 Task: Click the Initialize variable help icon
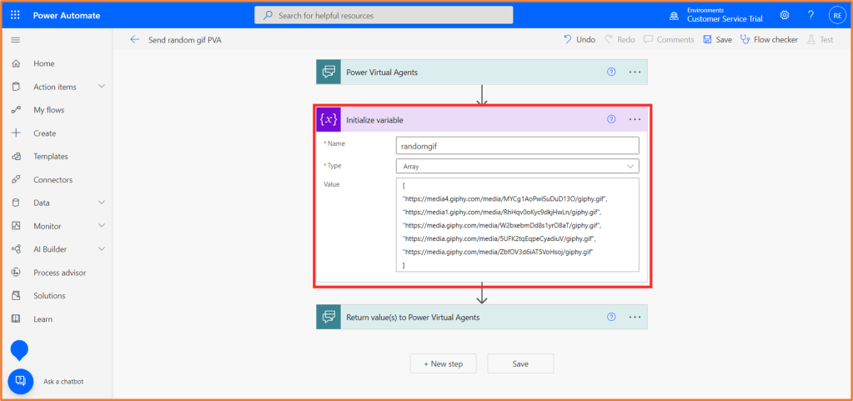coord(611,119)
